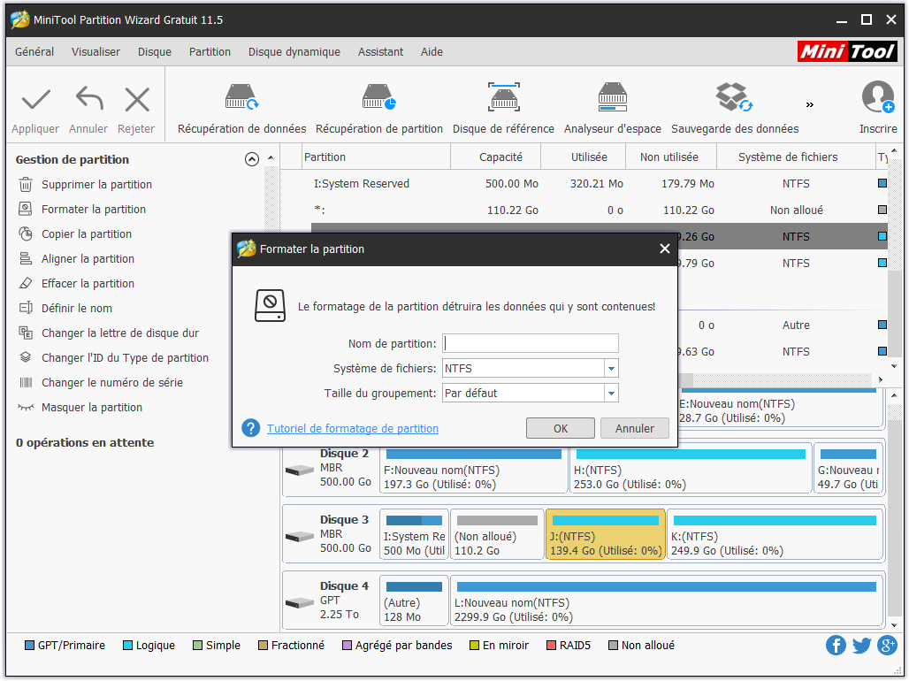Select Disque 2 MBR disk label
Viewport: 909px width, 681px height.
pyautogui.click(x=329, y=468)
